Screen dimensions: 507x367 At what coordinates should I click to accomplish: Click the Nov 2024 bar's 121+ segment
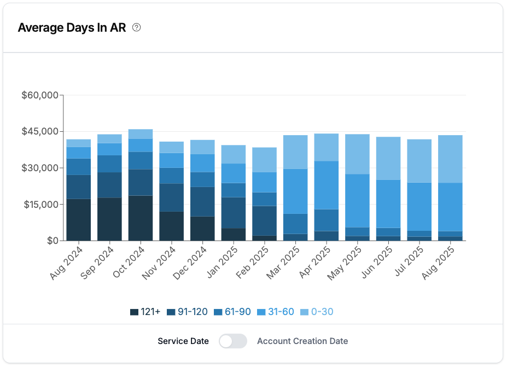[x=172, y=226]
